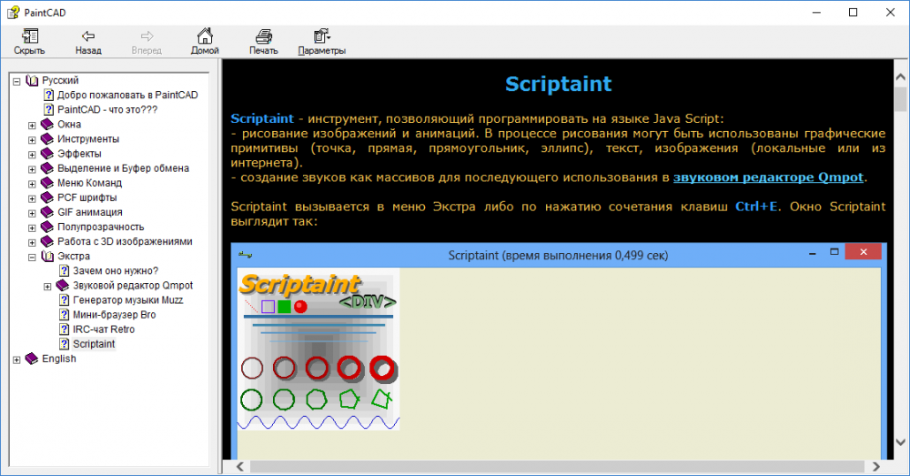The width and height of the screenshot is (910, 476).
Task: Click the book icon beside Инструменты
Action: pyautogui.click(x=47, y=138)
